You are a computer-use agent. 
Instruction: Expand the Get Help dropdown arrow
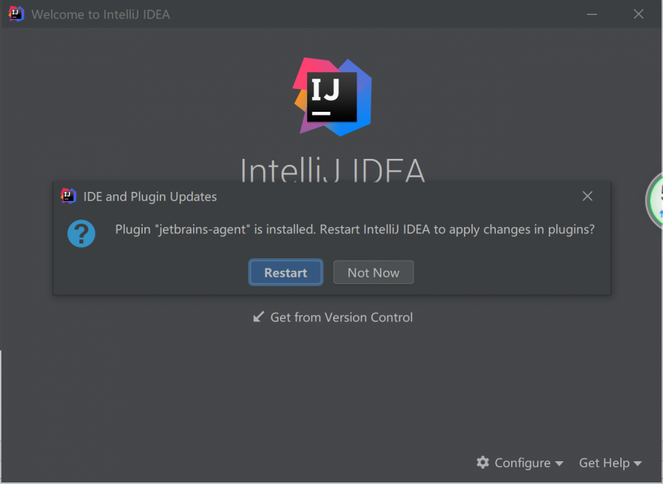(x=638, y=463)
